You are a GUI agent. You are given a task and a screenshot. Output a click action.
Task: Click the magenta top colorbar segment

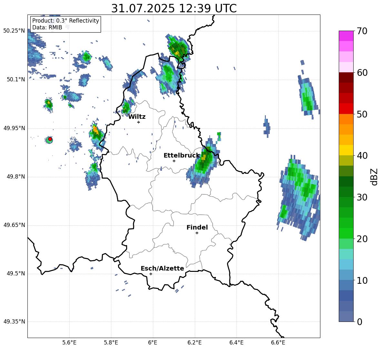tap(346, 36)
